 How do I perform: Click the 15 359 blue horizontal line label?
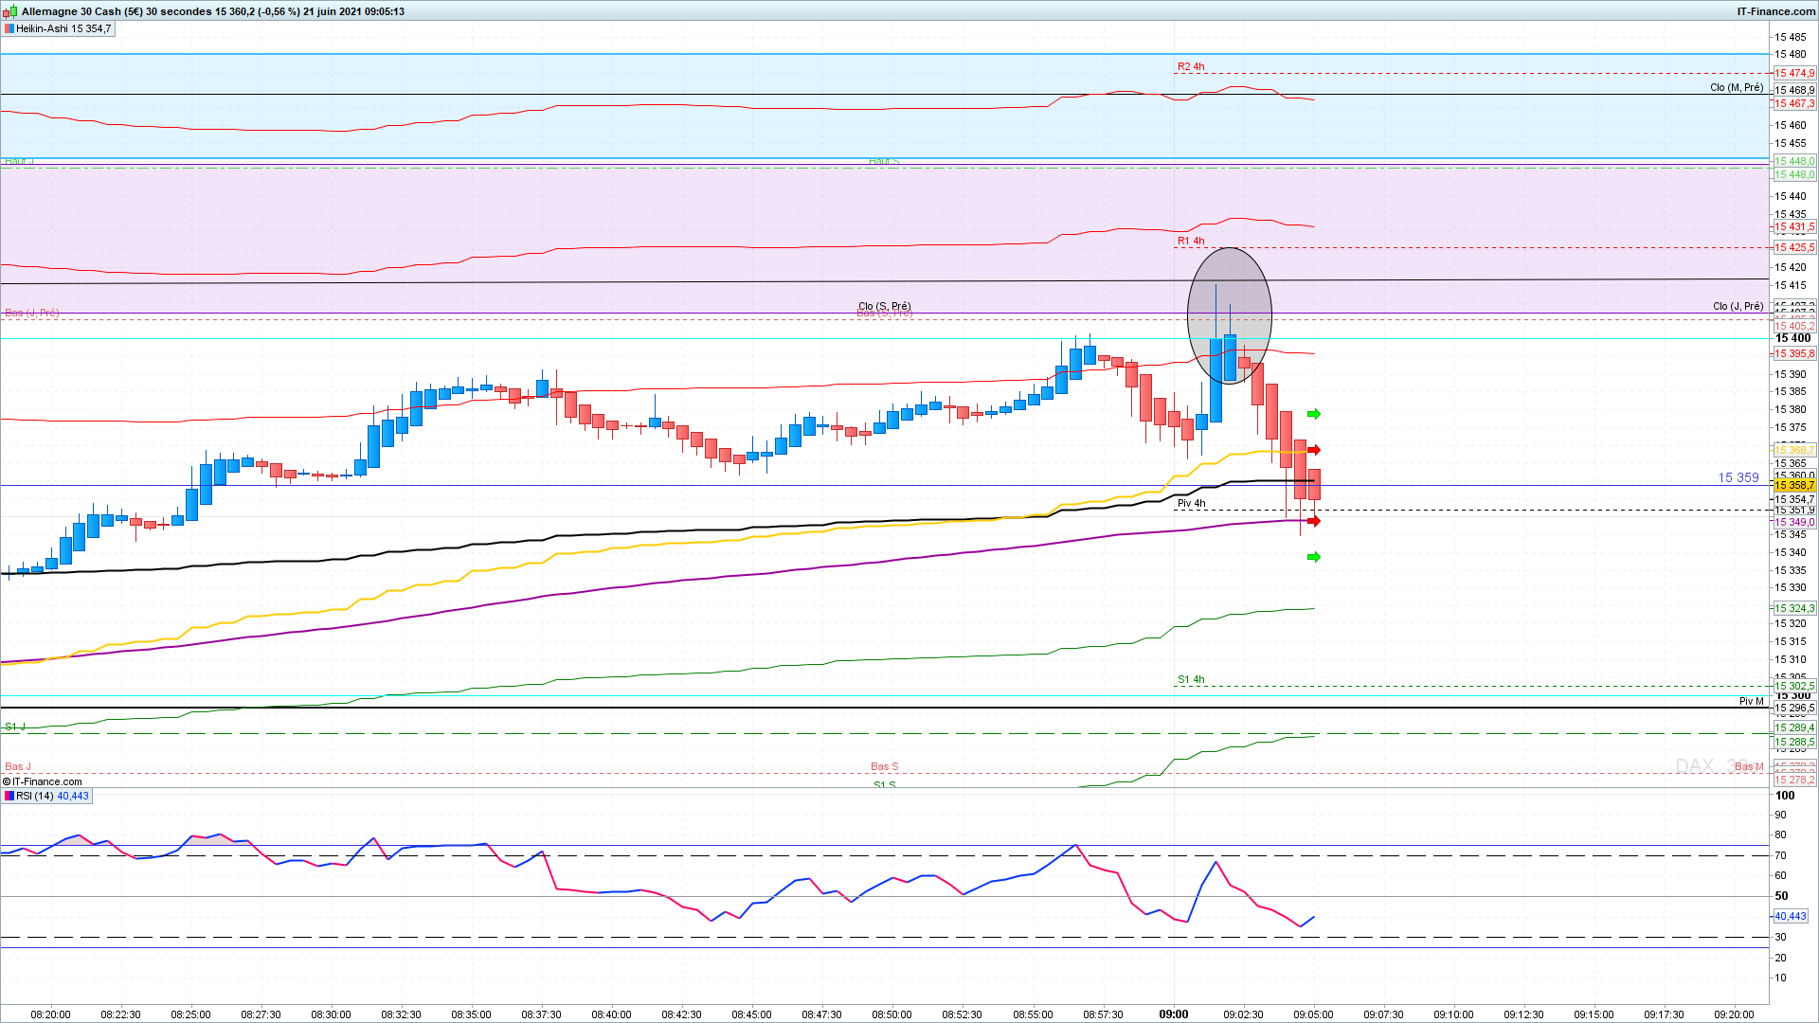tap(1738, 477)
